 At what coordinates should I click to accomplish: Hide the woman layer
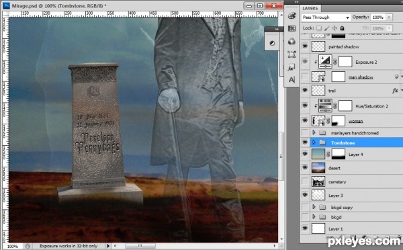coord(305,120)
